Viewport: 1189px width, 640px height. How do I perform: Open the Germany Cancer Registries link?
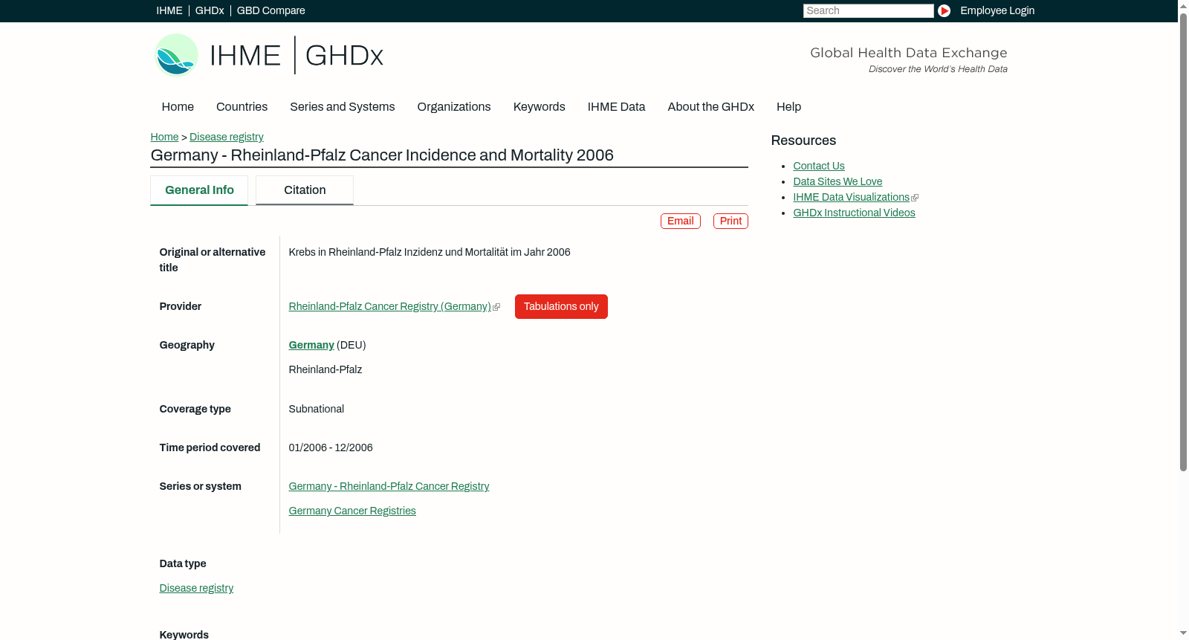click(x=352, y=511)
